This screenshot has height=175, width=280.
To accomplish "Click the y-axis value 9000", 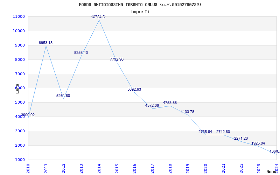I will [x=20, y=45].
